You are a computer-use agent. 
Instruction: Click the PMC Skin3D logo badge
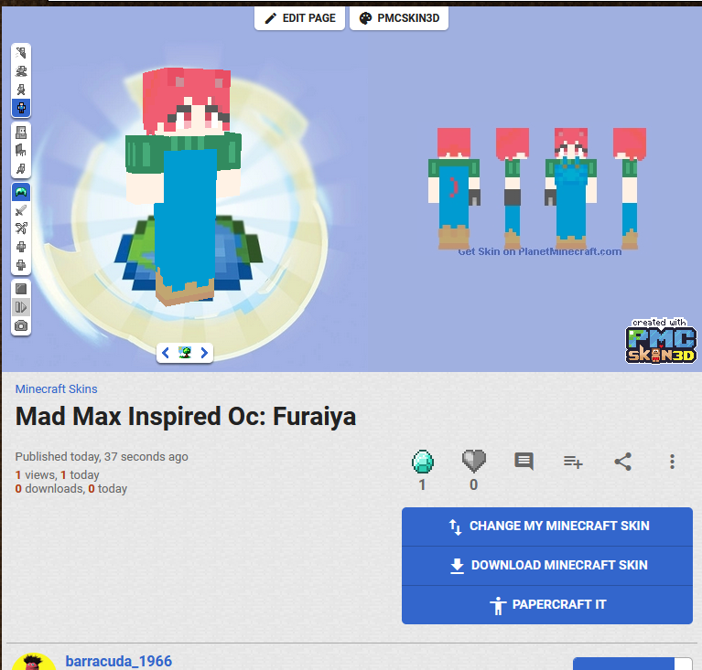pyautogui.click(x=661, y=341)
